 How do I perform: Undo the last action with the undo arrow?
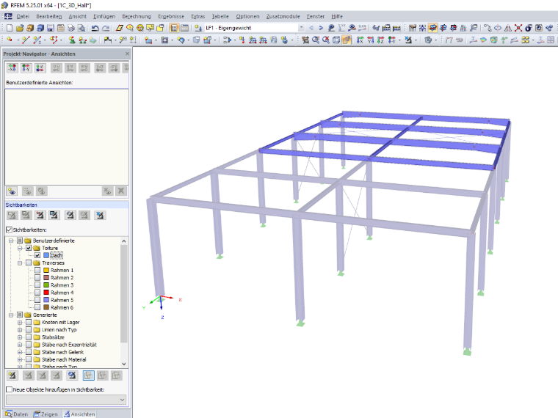(95, 28)
